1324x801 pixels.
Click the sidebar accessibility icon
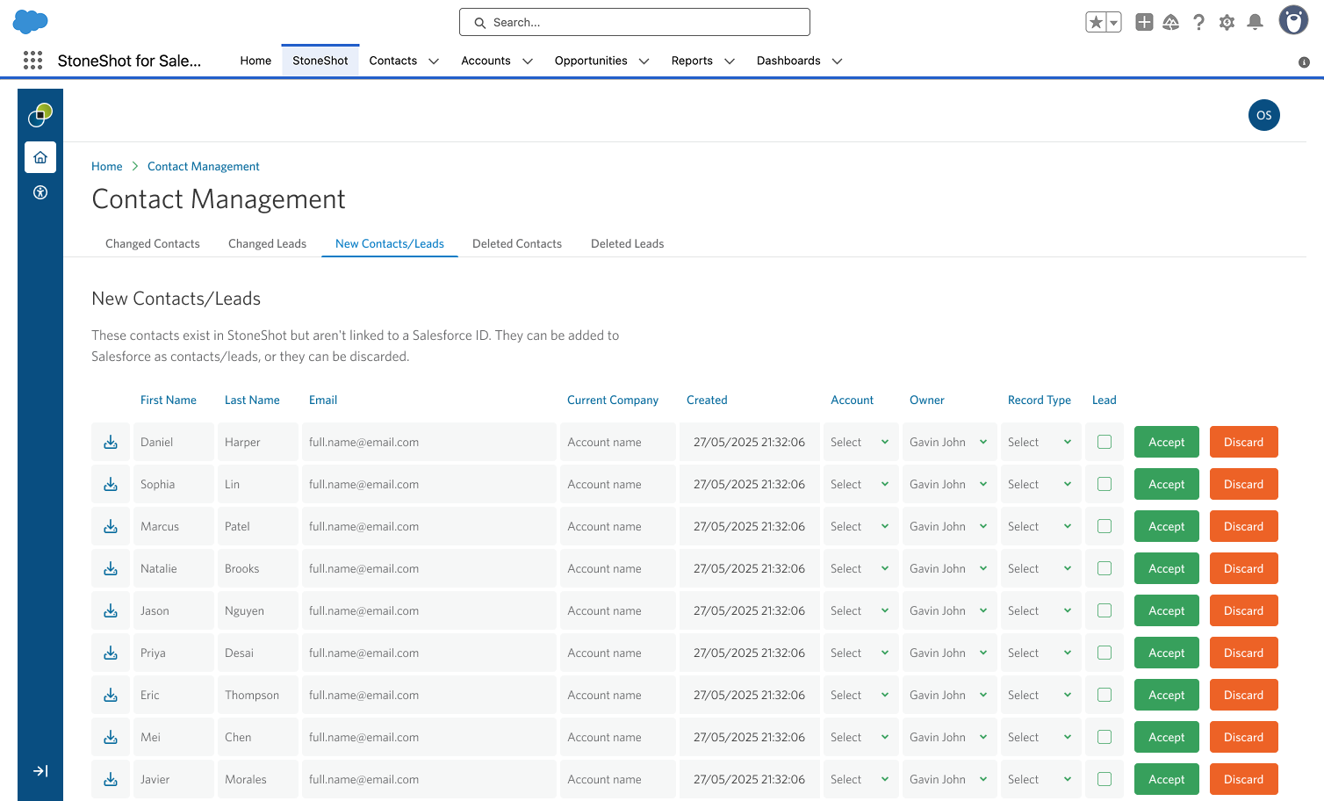pyautogui.click(x=40, y=192)
